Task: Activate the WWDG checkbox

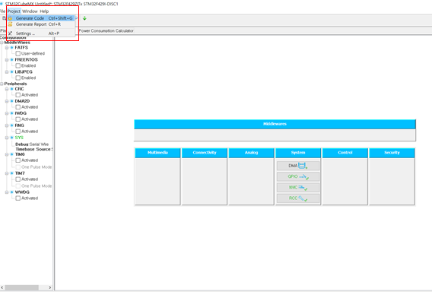Action: (x=18, y=198)
